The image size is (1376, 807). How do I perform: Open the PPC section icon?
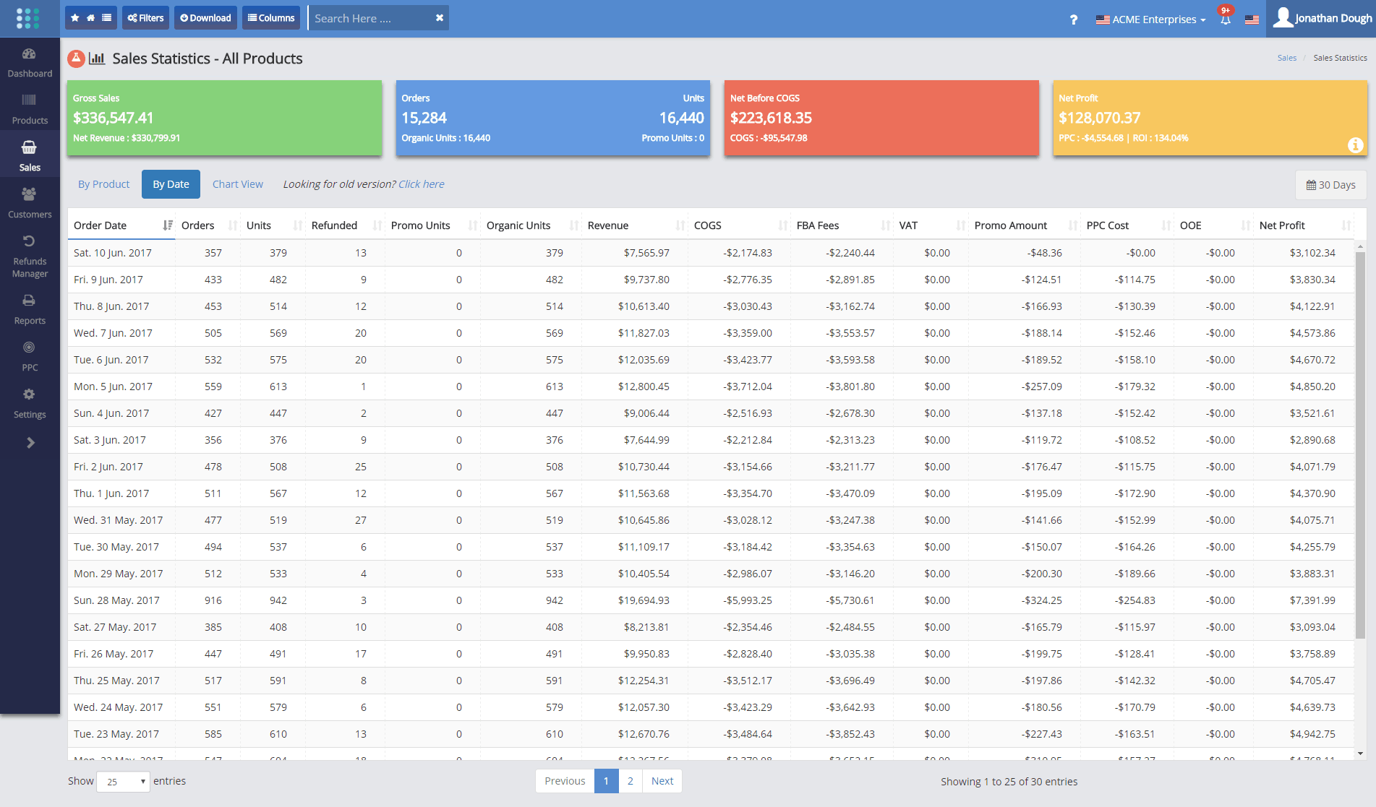pyautogui.click(x=29, y=348)
